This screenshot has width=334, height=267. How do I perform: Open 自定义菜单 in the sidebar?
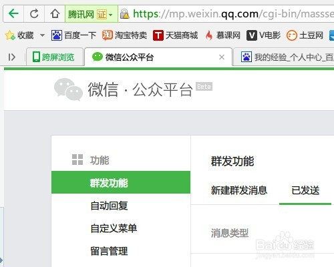[114, 228]
